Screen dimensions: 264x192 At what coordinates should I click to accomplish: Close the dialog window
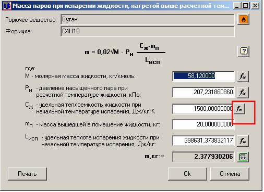pos(255,6)
